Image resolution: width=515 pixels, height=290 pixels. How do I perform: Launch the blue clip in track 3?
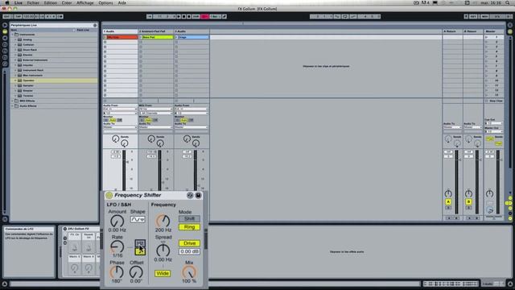[x=176, y=37]
